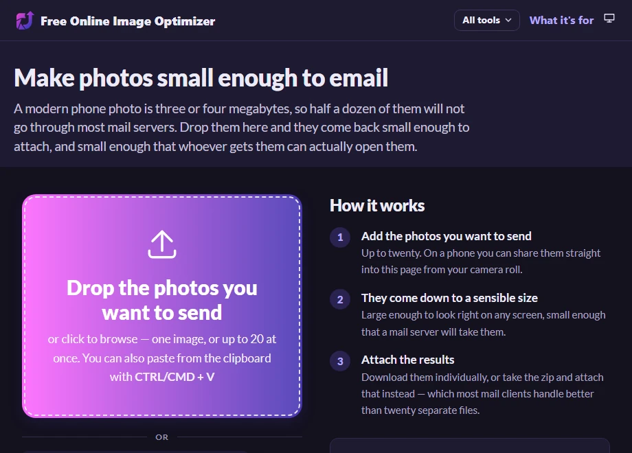632x453 pixels.
Task: Click the OR divider label
Action: 162,437
